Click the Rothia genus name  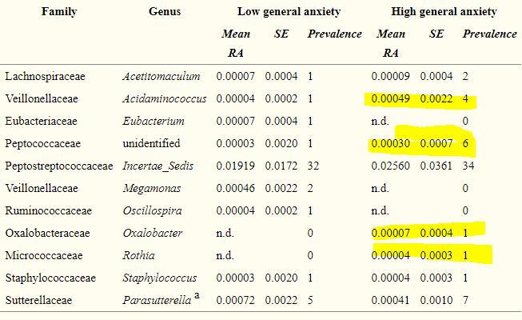pyautogui.click(x=137, y=256)
